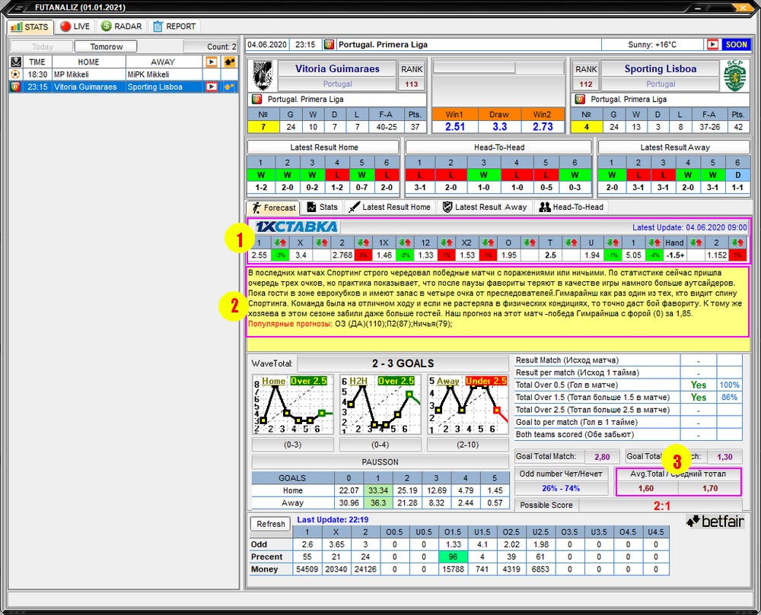Viewport: 761px width, 615px height.
Task: Open the Forecast tab
Action: pos(274,208)
